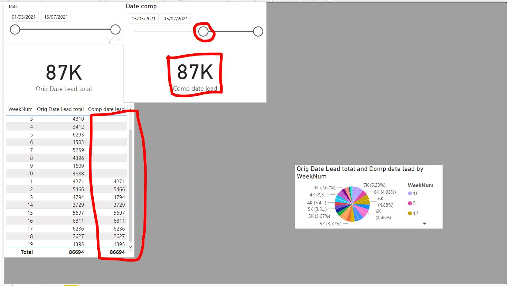Click Orig Date Lead total 86694 in the Total row
The width and height of the screenshot is (507, 286).
pos(76,252)
